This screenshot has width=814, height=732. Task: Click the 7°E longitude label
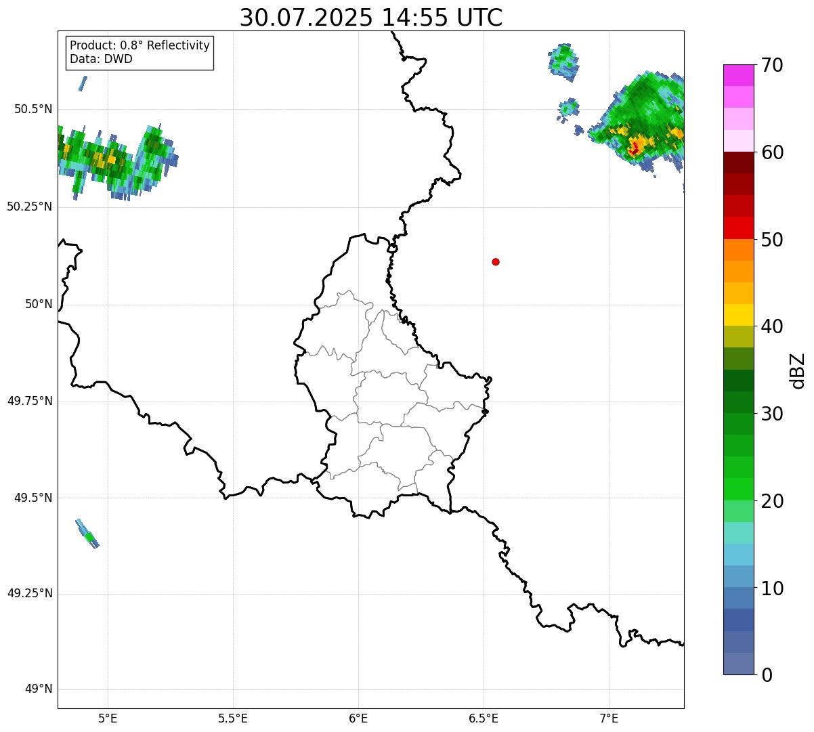point(609,718)
